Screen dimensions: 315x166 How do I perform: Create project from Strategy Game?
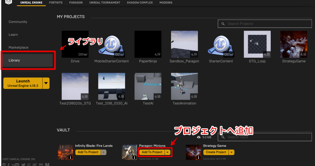(216, 152)
